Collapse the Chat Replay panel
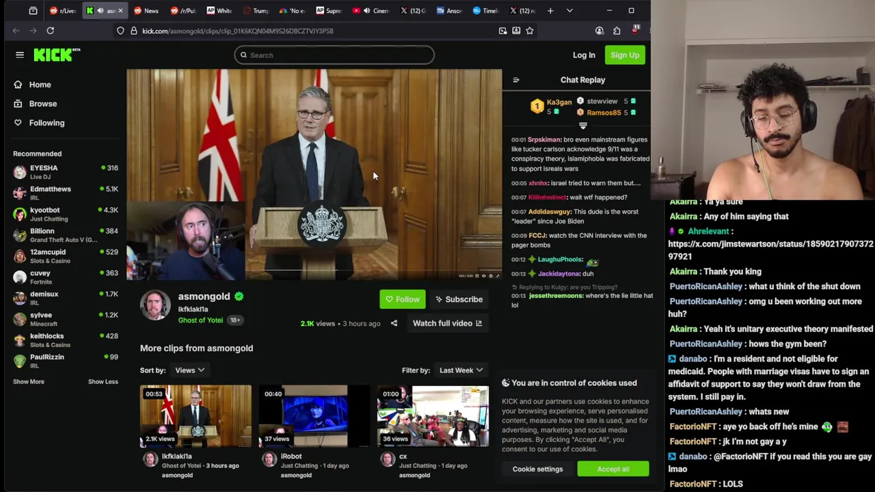 point(516,80)
